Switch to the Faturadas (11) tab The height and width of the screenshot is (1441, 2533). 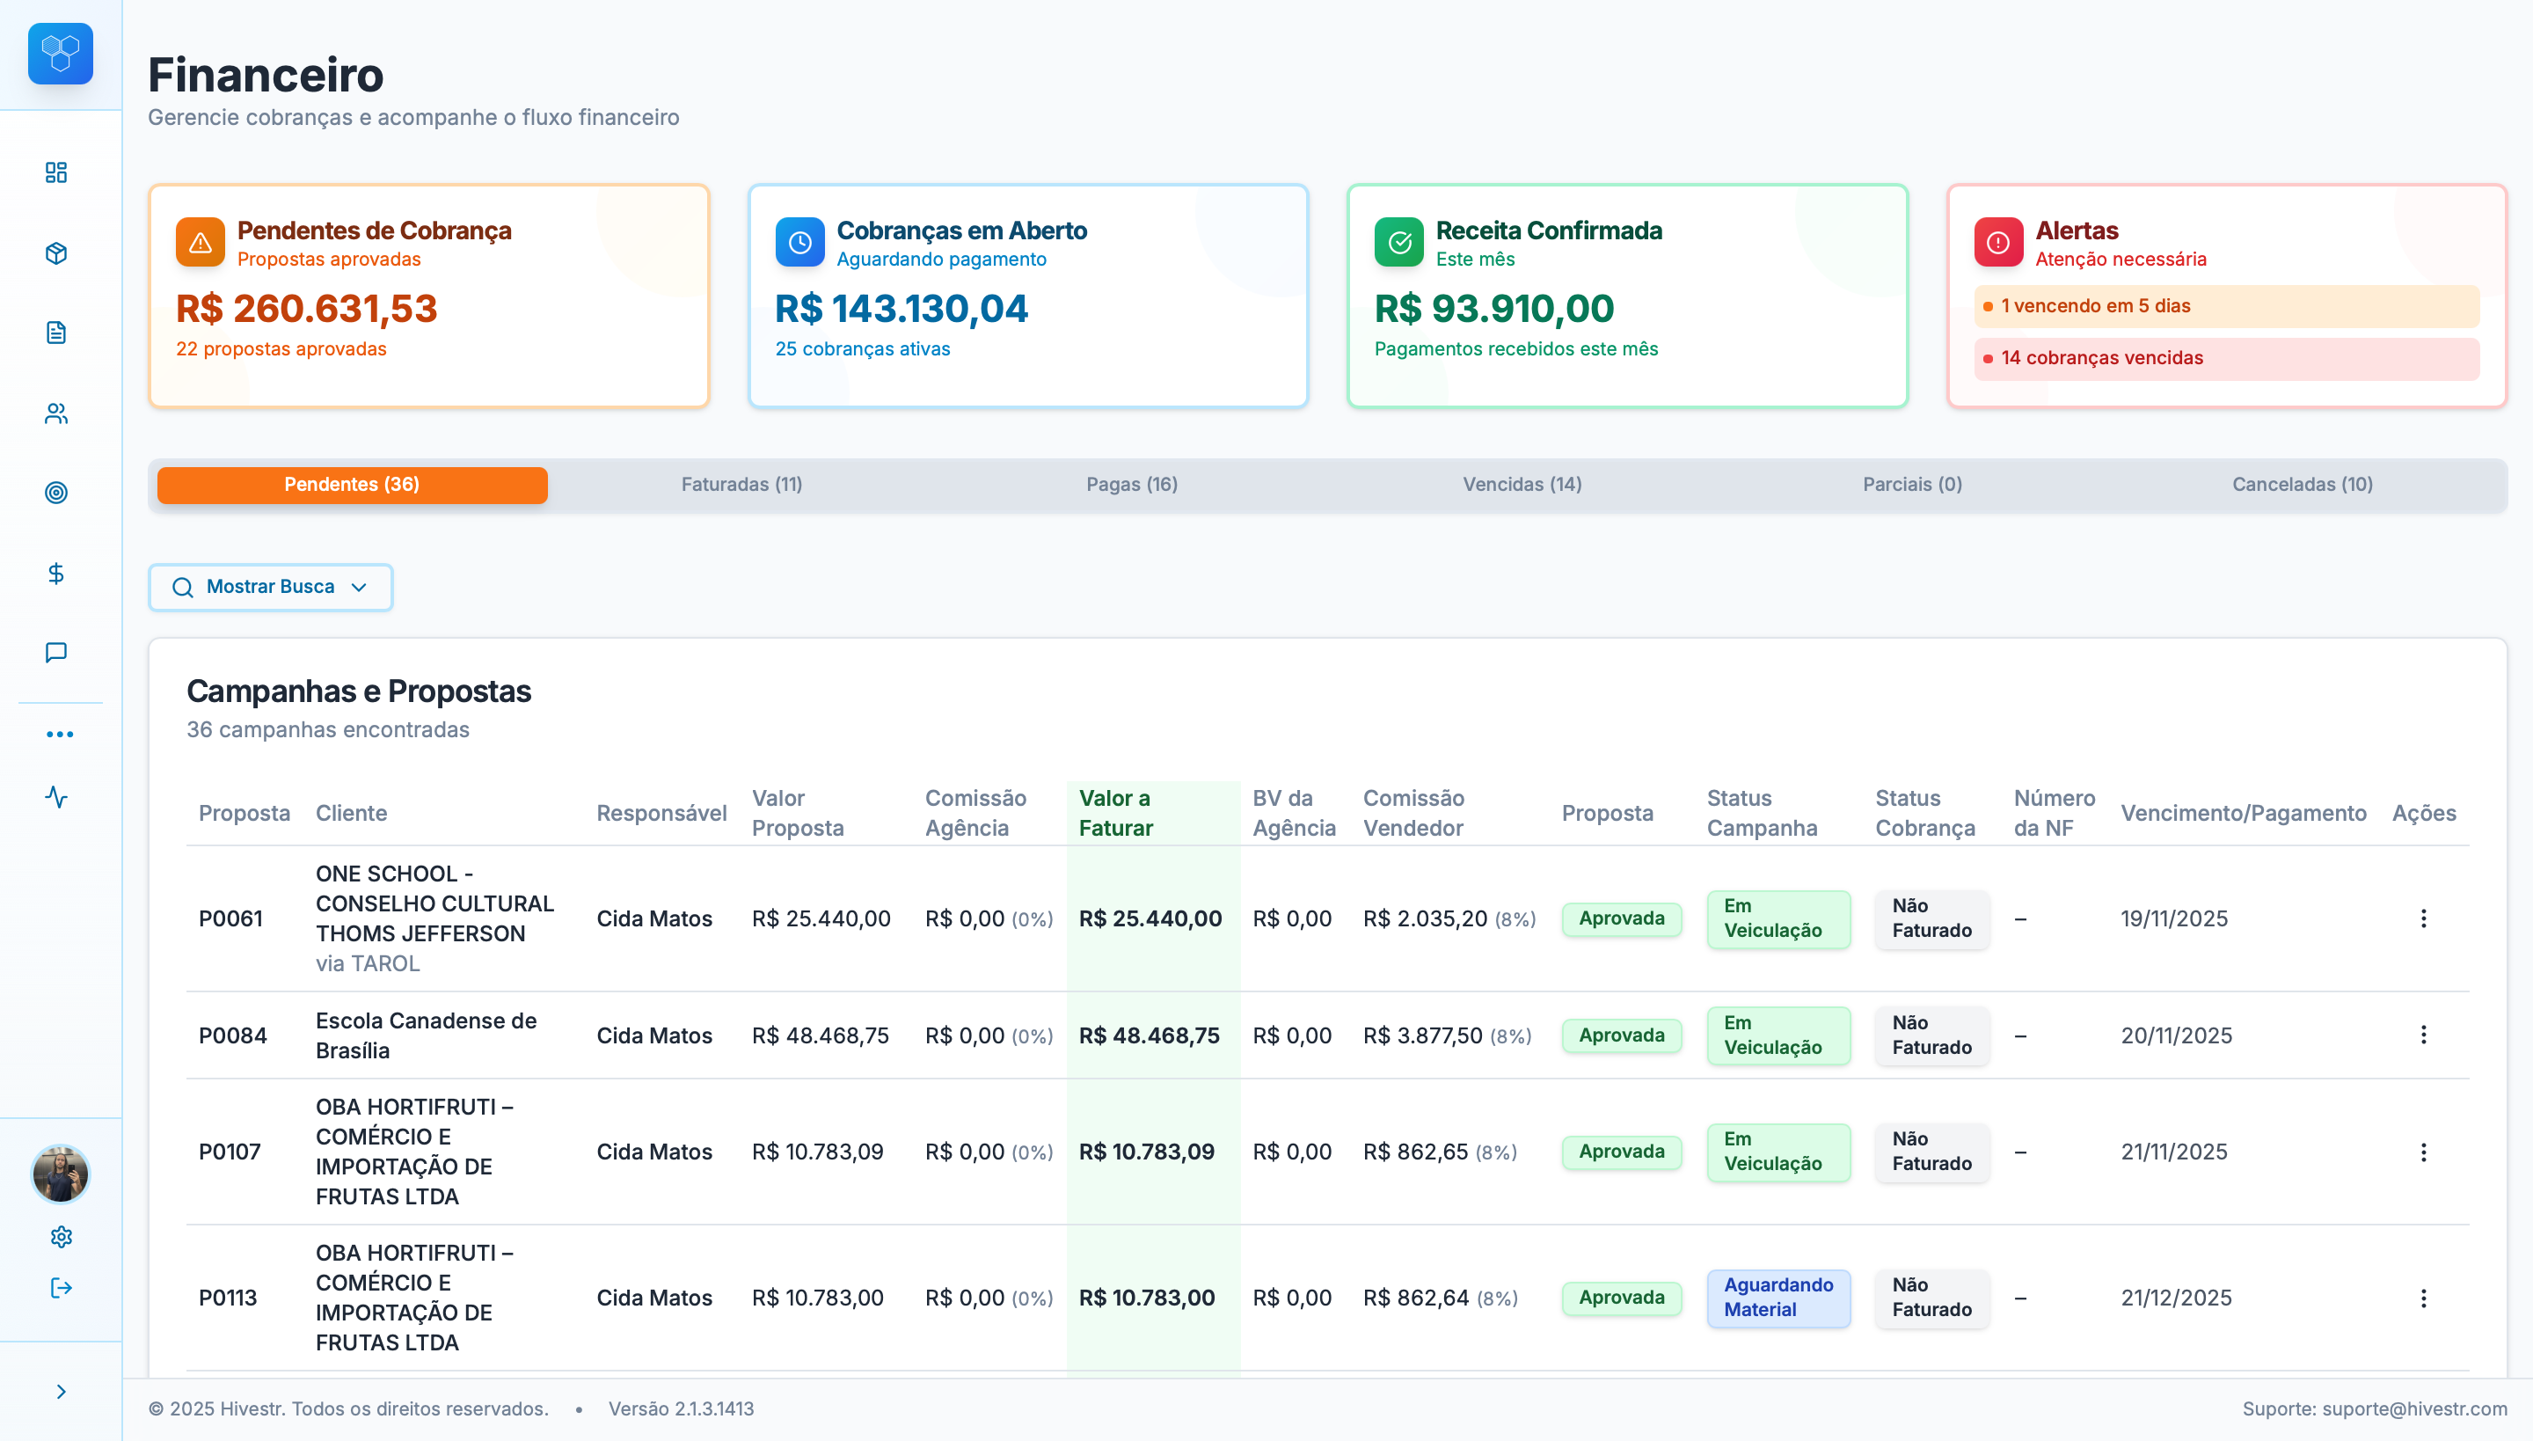point(741,484)
